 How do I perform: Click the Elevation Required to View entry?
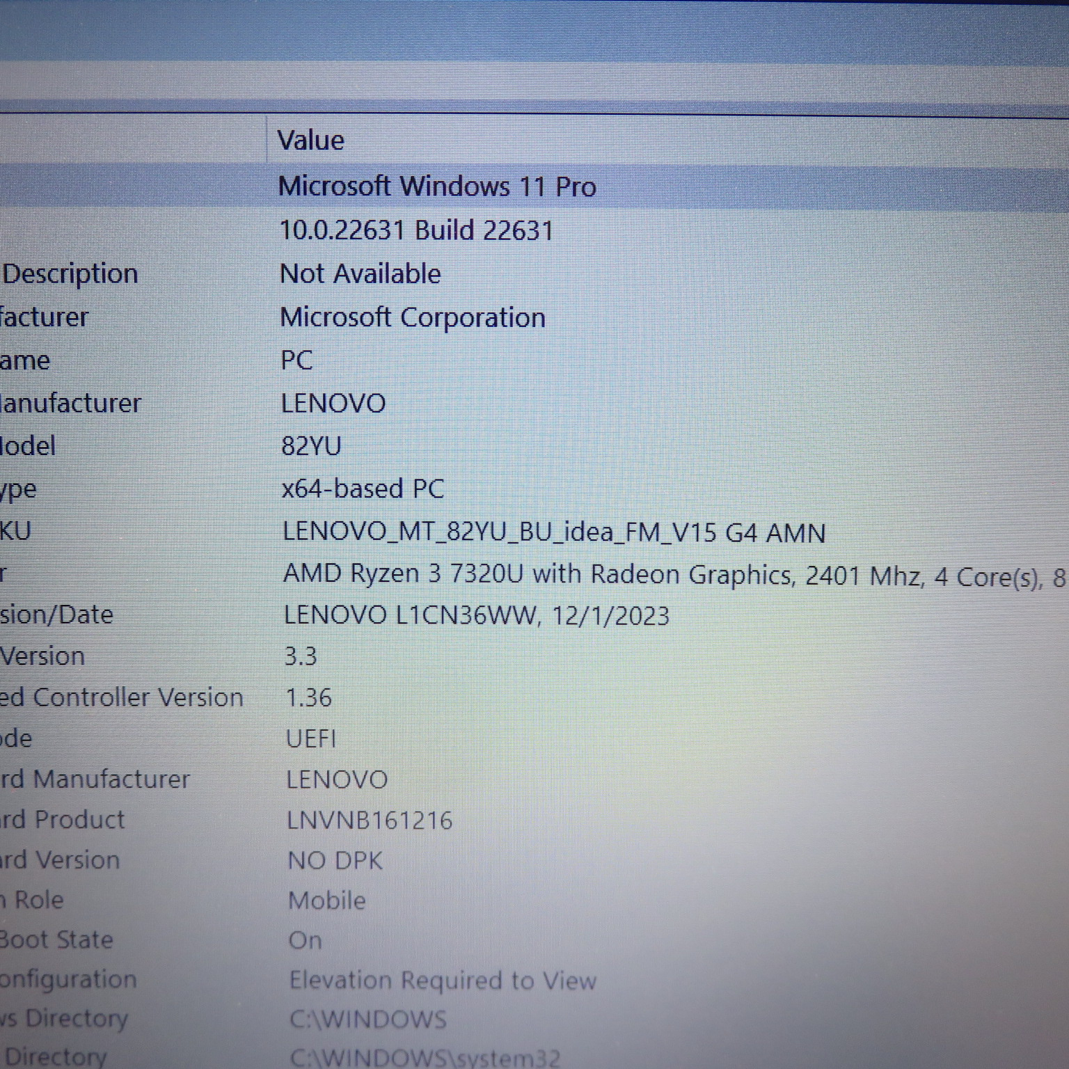pyautogui.click(x=443, y=981)
